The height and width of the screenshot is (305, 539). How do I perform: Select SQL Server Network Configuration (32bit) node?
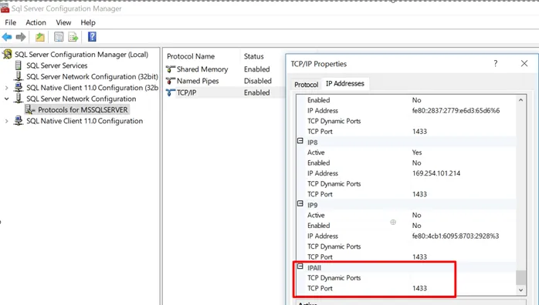point(92,76)
